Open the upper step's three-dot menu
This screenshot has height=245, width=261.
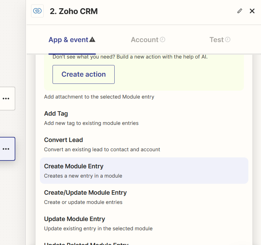click(6, 99)
